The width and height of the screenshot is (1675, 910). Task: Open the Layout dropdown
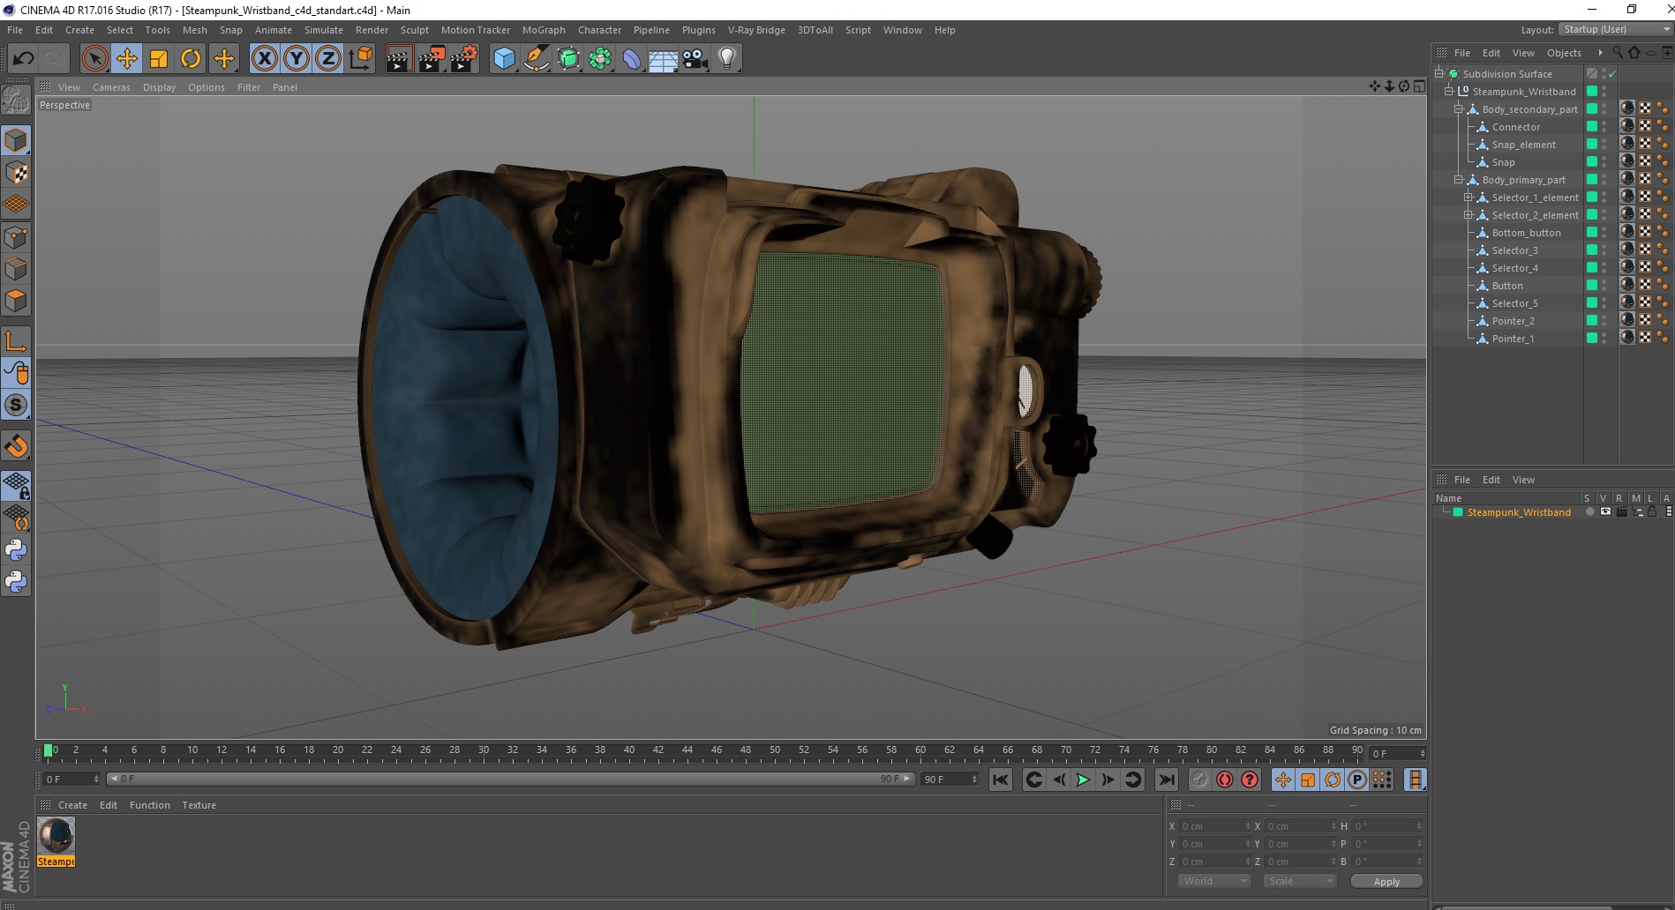(1615, 29)
